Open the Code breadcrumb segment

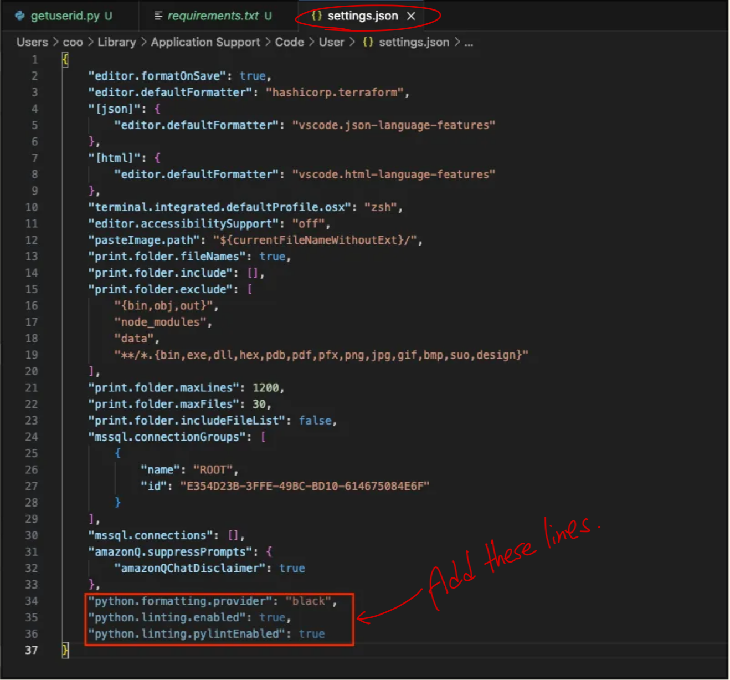point(289,42)
